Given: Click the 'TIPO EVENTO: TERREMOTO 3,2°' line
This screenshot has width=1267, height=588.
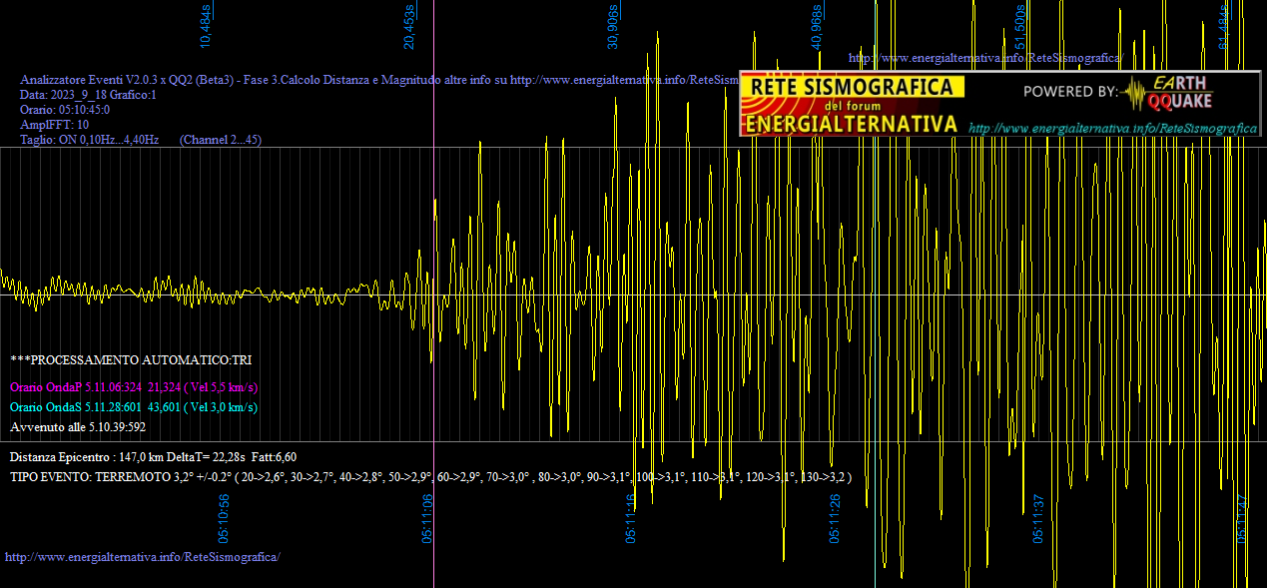Looking at the screenshot, I should coord(430,477).
